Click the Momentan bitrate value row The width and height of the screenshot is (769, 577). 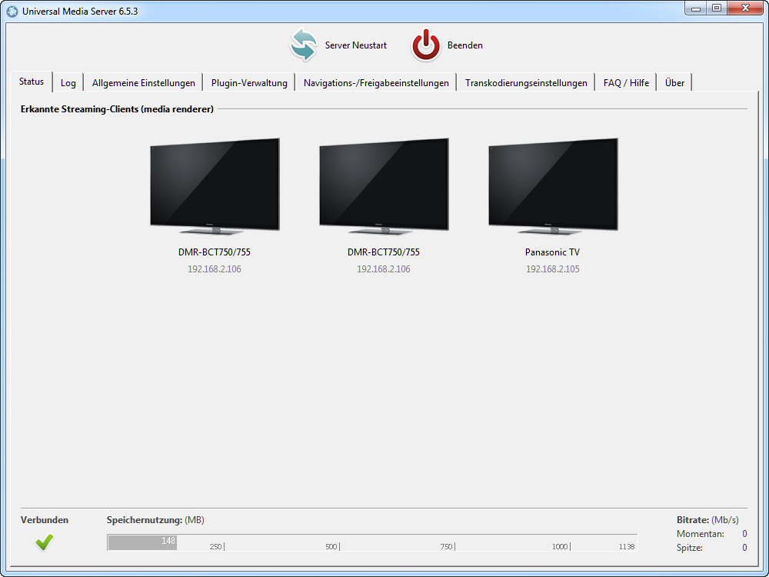[x=712, y=534]
